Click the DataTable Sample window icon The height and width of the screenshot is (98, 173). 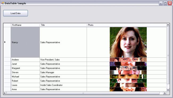pyautogui.click(x=3, y=3)
